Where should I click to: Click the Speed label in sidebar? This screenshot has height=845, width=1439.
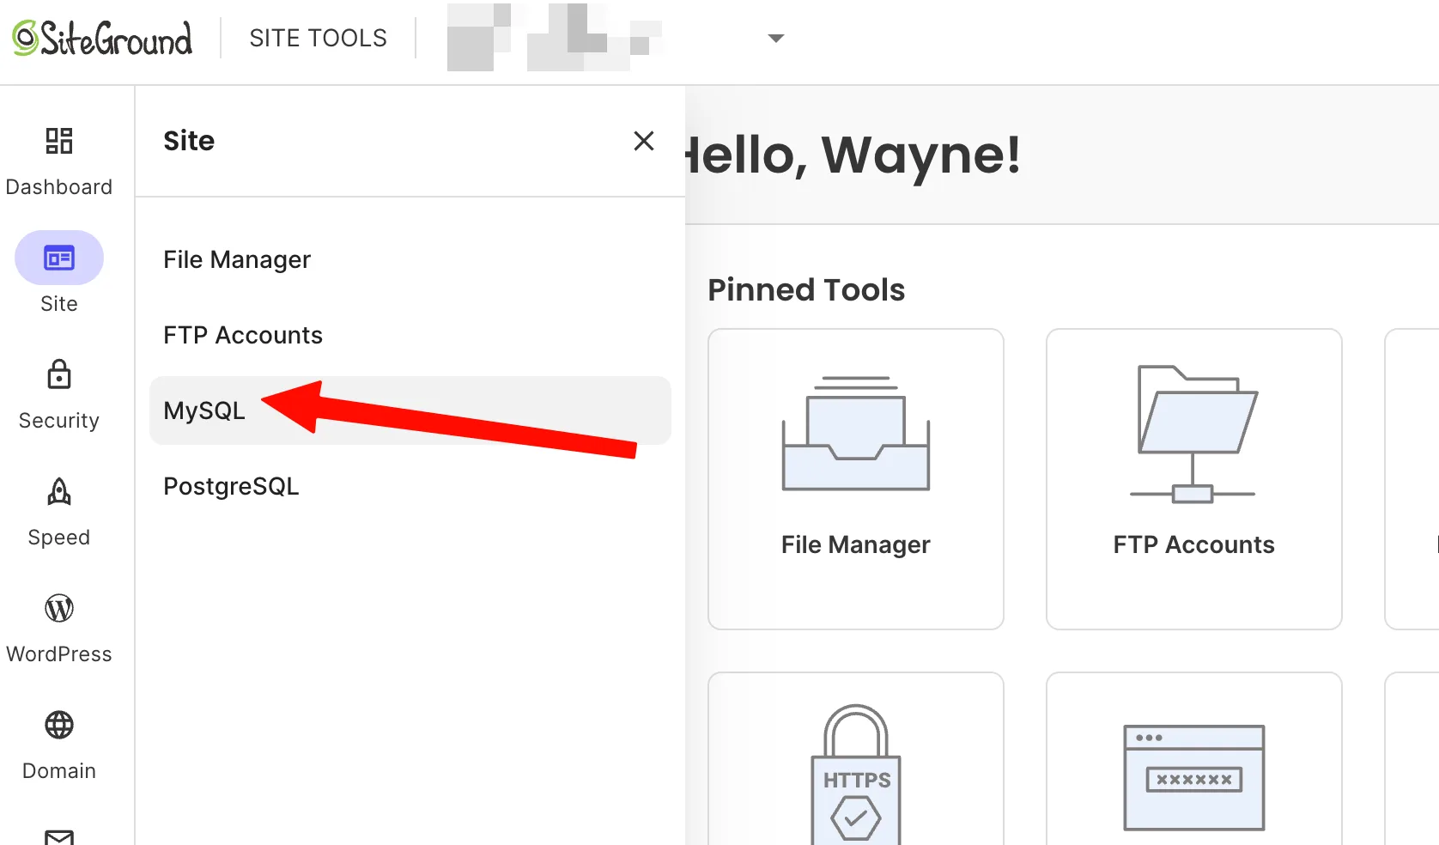59,538
